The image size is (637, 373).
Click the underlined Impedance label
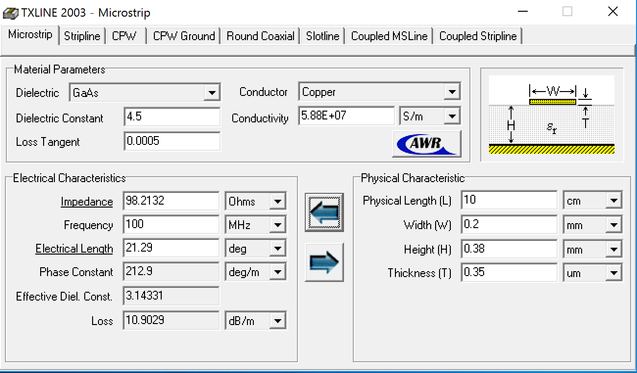[87, 202]
